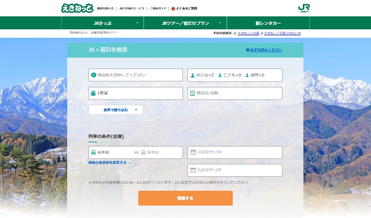This screenshot has height=218, width=371.
Task: Expand the JRツアー／宿だけプラン dropdown arrow
Action: [220, 23]
